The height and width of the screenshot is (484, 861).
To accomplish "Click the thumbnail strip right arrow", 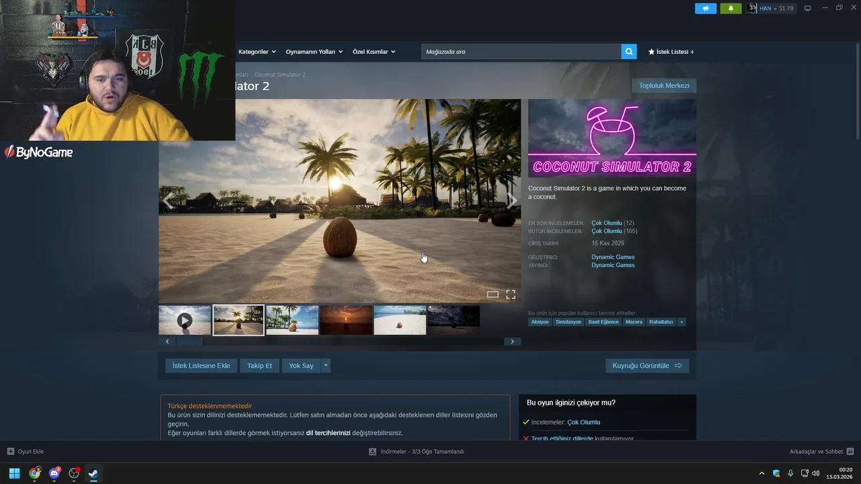I will coord(512,341).
